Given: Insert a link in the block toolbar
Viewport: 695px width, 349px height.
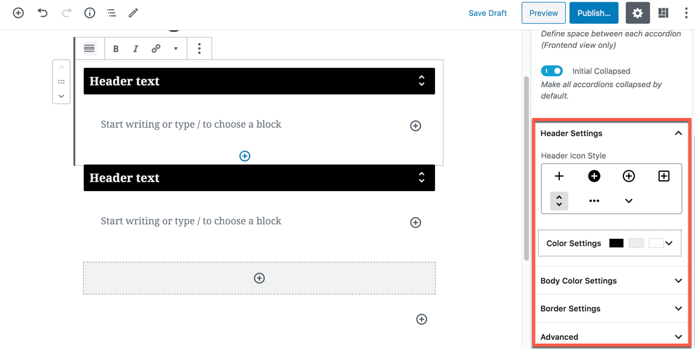Looking at the screenshot, I should [156, 49].
